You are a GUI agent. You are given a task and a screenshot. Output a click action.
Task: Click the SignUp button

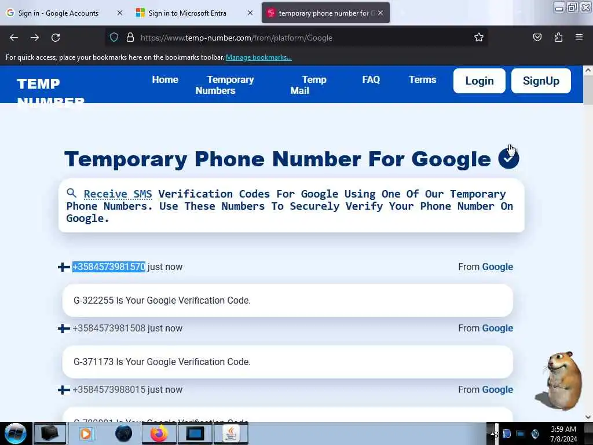(x=541, y=81)
